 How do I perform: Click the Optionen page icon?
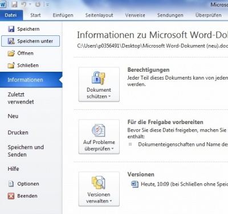[11, 184]
